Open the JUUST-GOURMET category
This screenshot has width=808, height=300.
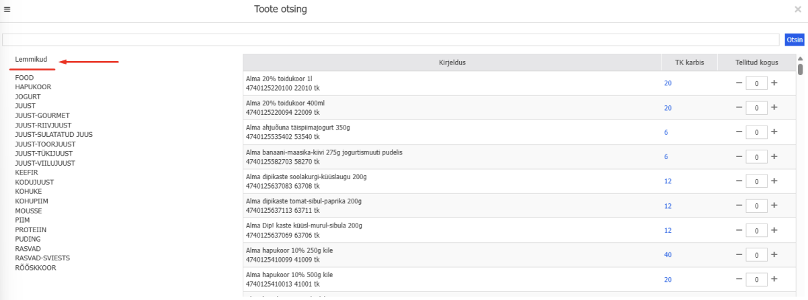tap(42, 115)
